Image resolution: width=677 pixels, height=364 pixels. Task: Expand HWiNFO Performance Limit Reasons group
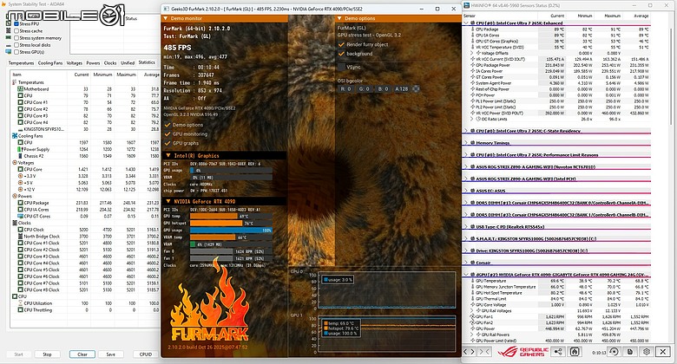click(466, 155)
